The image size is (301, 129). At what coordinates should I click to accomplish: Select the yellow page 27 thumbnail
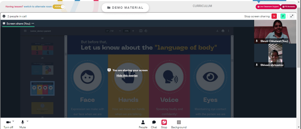click(x=42, y=108)
